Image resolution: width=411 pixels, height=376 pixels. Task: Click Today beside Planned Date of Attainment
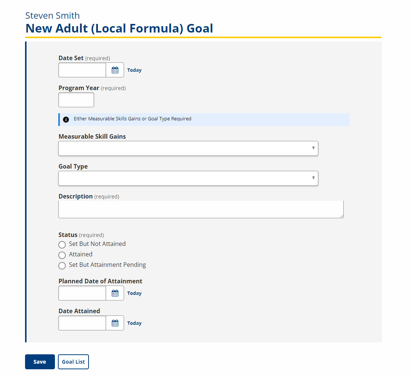pyautogui.click(x=134, y=293)
